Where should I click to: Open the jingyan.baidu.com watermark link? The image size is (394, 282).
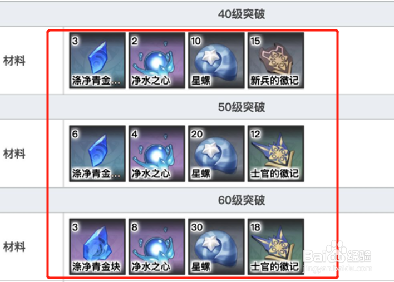[x=338, y=269]
